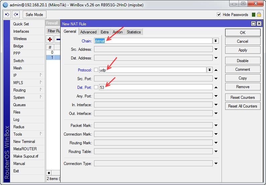This screenshot has width=266, height=185.
Task: Toggle the Dst. Port invert checkbox
Action: (x=96, y=87)
